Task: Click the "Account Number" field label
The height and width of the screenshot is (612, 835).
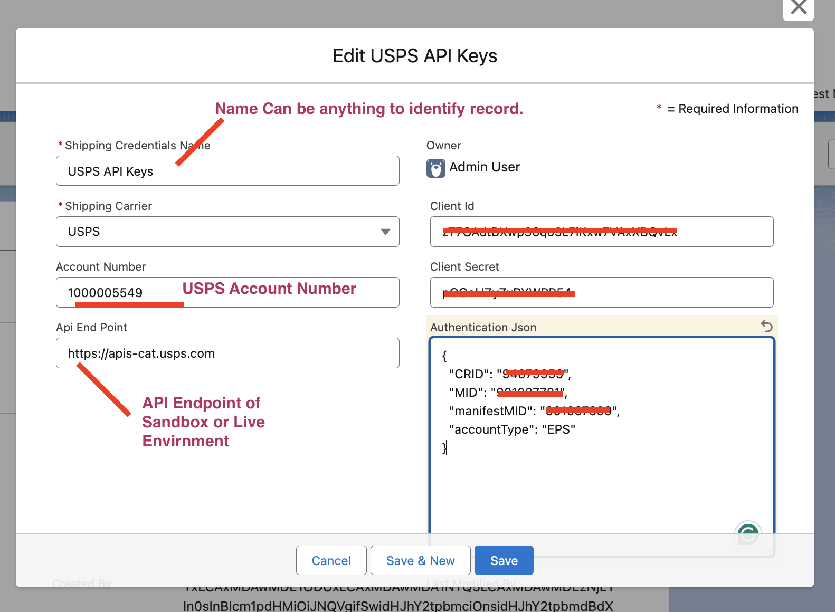Action: tap(101, 267)
